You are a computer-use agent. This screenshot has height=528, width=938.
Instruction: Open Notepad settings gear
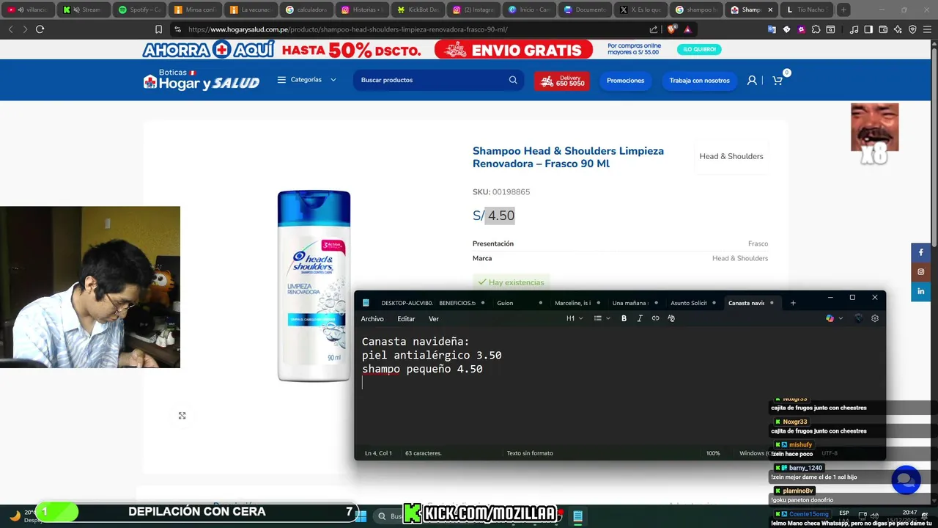coord(874,318)
